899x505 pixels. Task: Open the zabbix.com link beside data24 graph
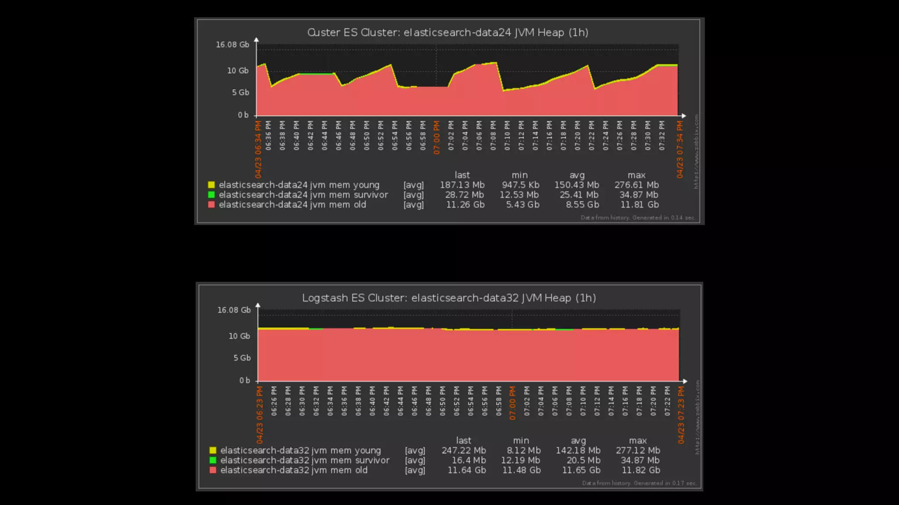pyautogui.click(x=696, y=152)
